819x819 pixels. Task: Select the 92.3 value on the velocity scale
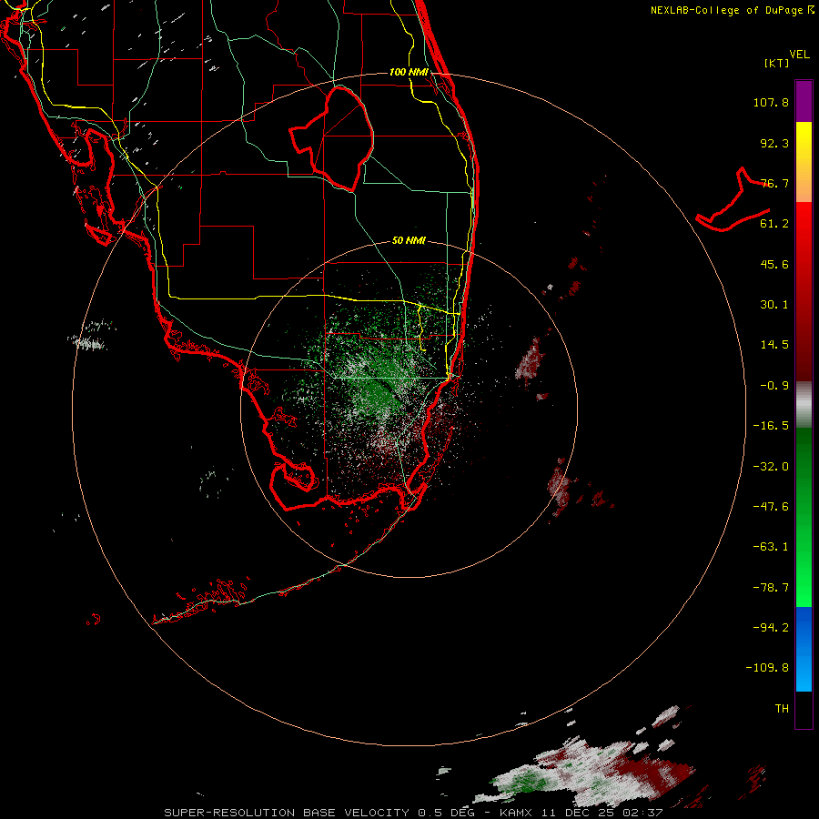[774, 143]
